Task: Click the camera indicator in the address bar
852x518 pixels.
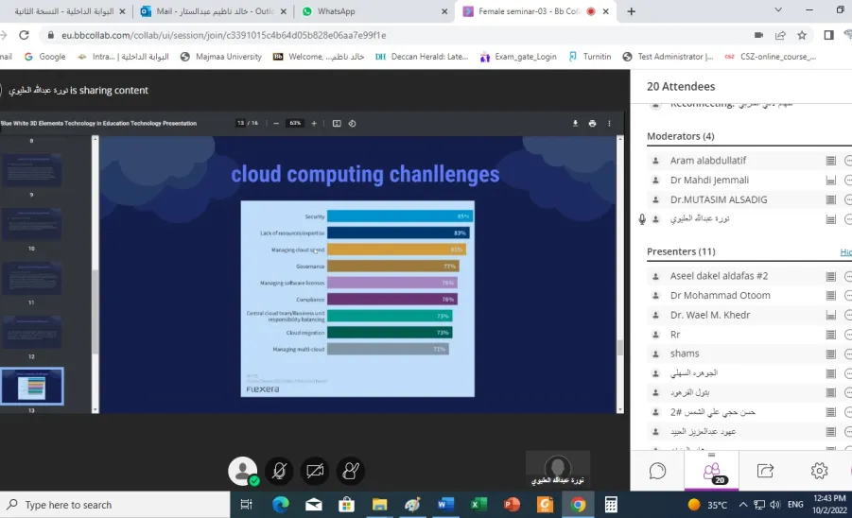Action: pos(758,35)
